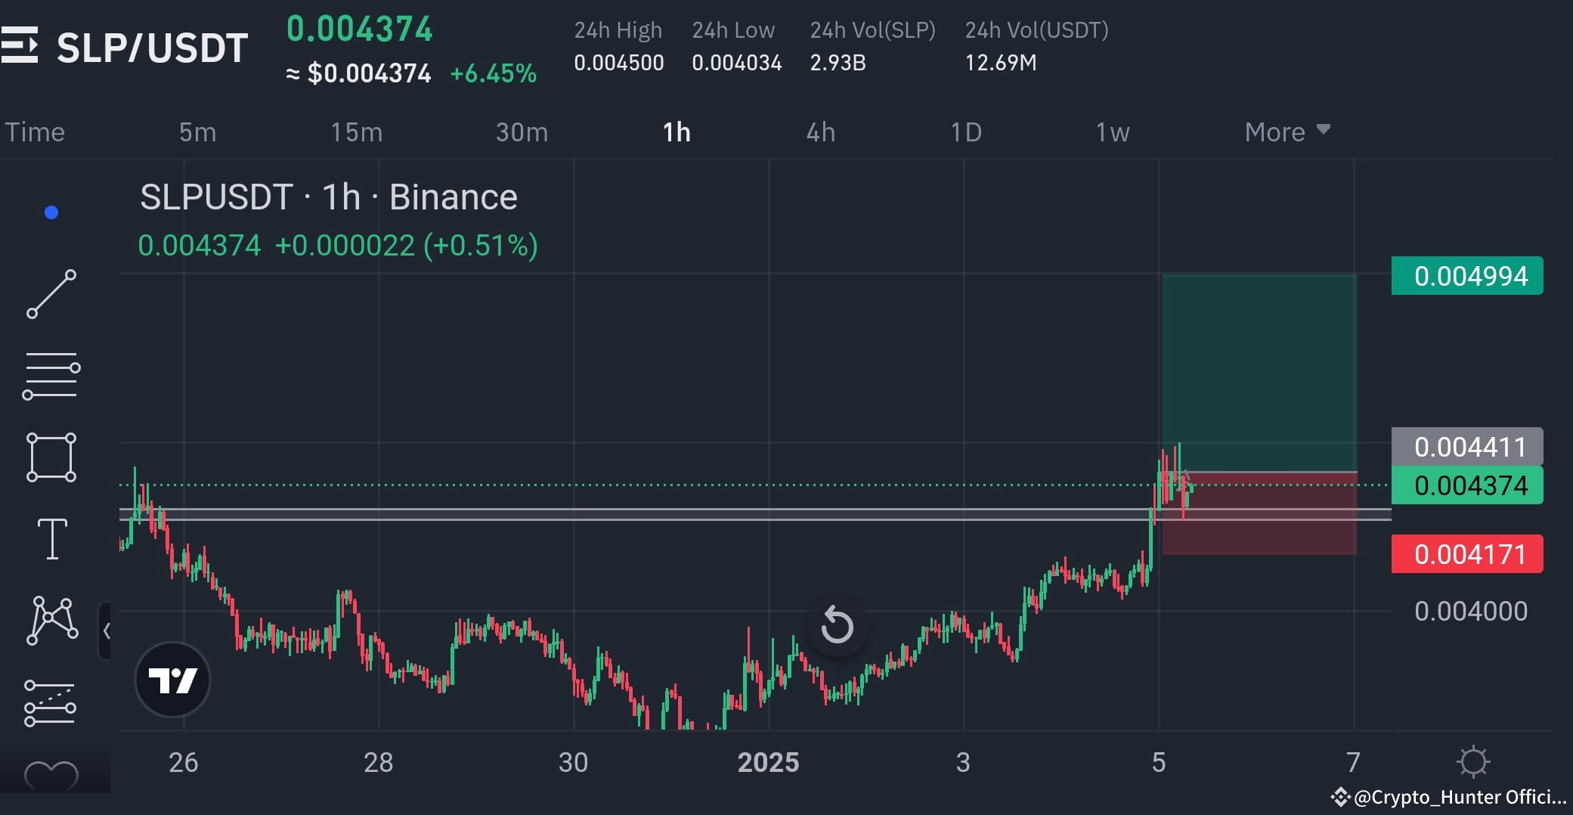The width and height of the screenshot is (1573, 815).
Task: Click the current price label 0.004374
Action: click(1466, 485)
